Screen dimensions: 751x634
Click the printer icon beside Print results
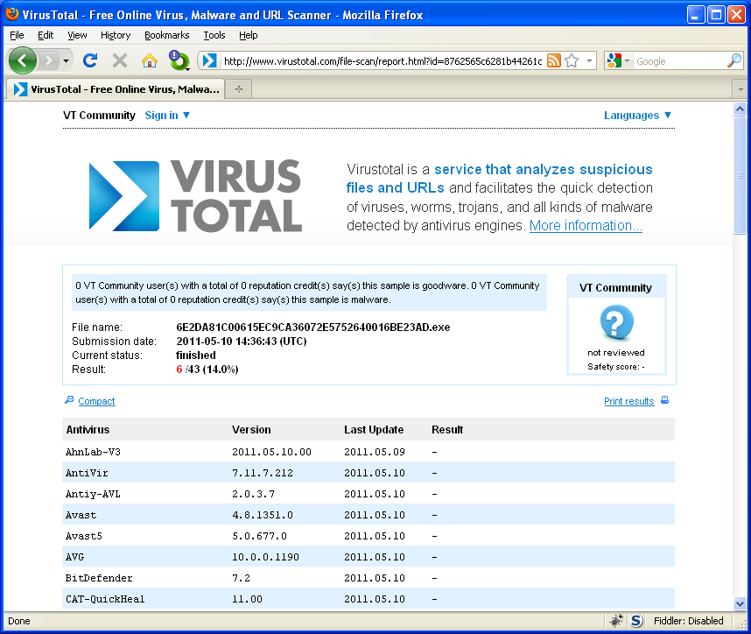coord(664,401)
